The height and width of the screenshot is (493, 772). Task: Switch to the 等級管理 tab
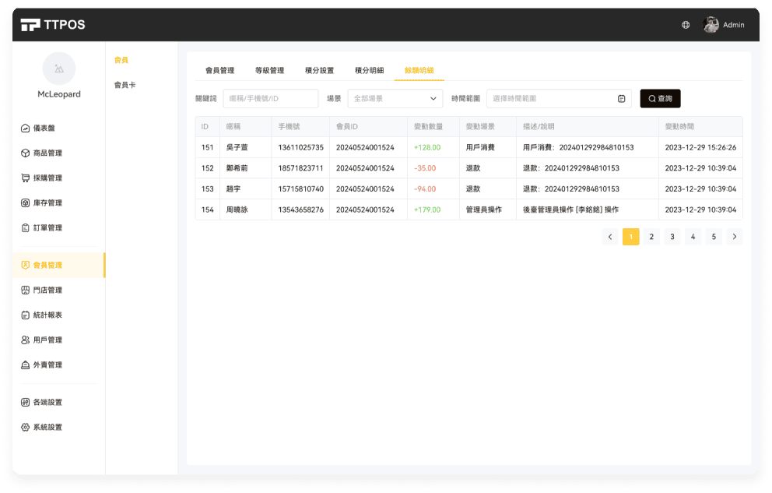[x=269, y=70]
